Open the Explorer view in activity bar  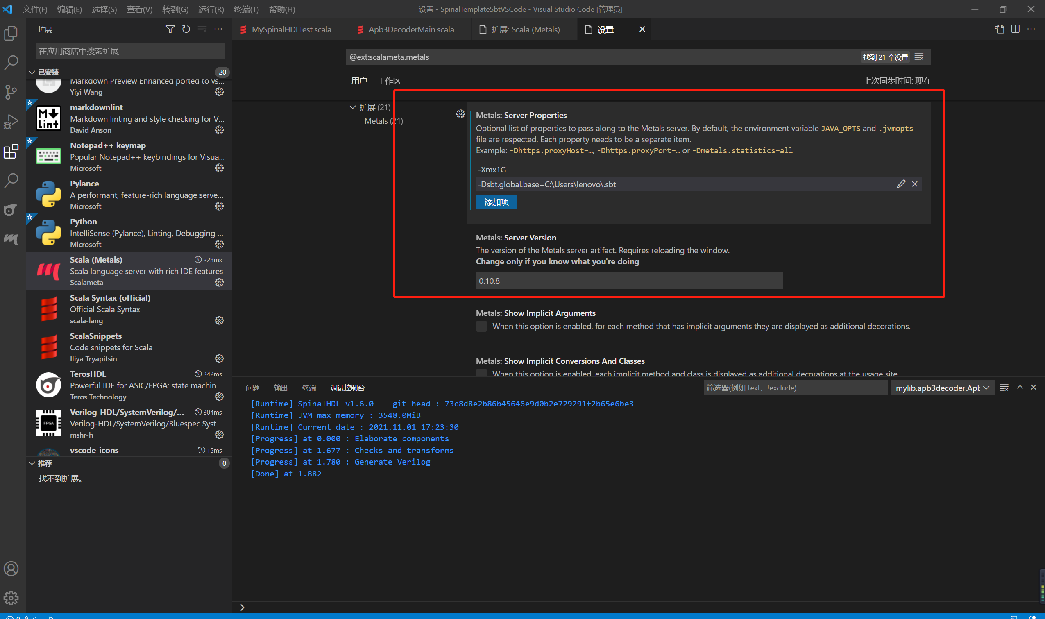point(11,33)
